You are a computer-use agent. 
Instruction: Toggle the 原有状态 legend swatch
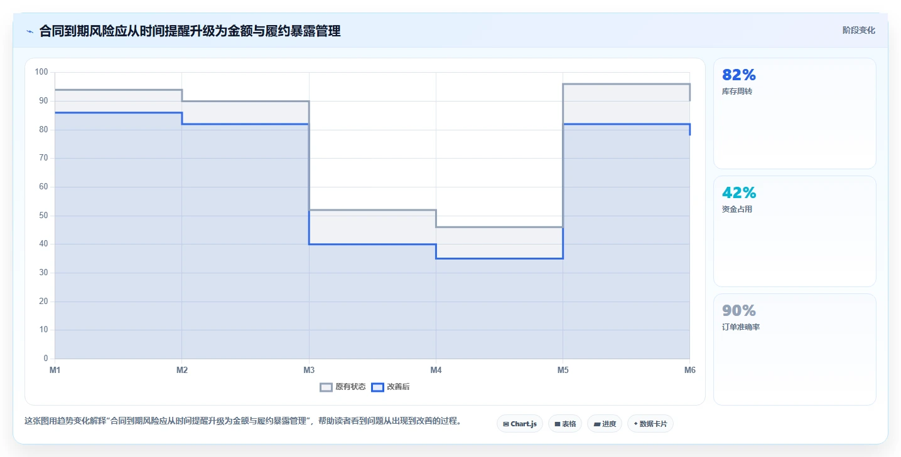click(326, 387)
